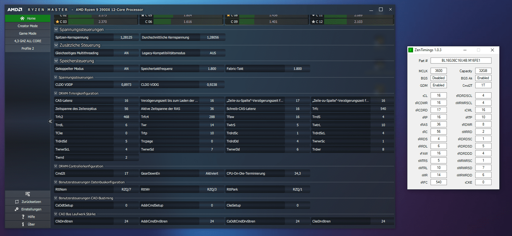512x236 pixels.
Task: Collapse CAD Bus Laufwerk Stärke section
Action: pyautogui.click(x=56, y=214)
